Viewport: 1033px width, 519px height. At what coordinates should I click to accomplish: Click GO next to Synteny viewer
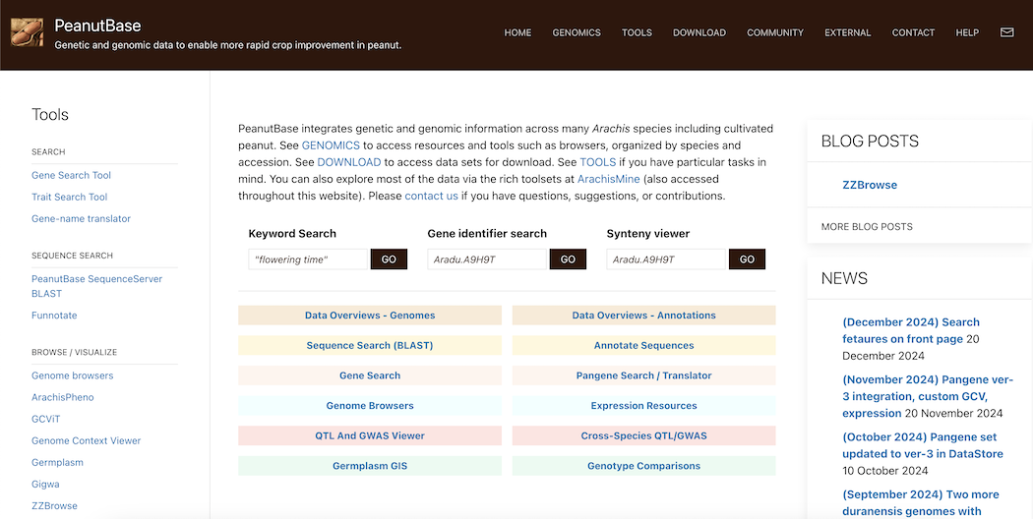[747, 259]
